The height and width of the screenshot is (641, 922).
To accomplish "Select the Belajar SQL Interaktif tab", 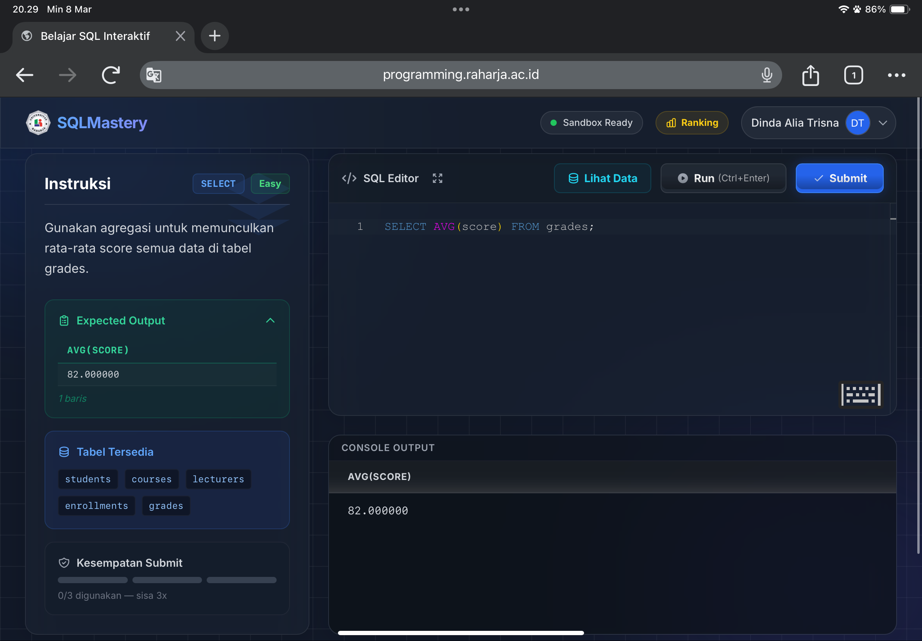I will (x=95, y=36).
